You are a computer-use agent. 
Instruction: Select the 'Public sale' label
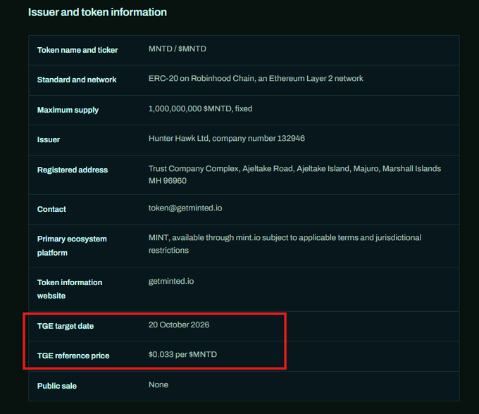click(x=57, y=386)
